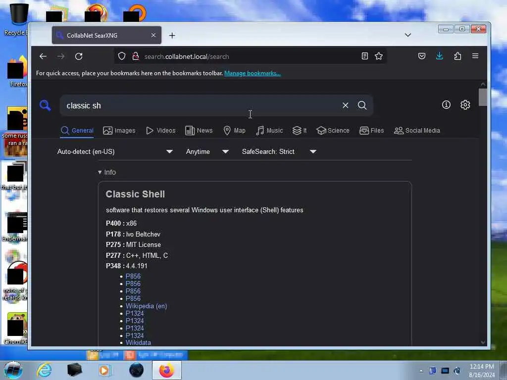
Task: Click the scrollbar down arrow
Action: [x=483, y=342]
